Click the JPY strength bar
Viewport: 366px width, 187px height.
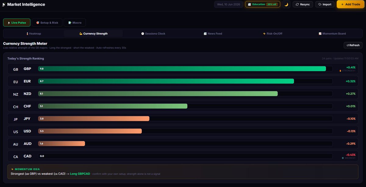(94, 119)
